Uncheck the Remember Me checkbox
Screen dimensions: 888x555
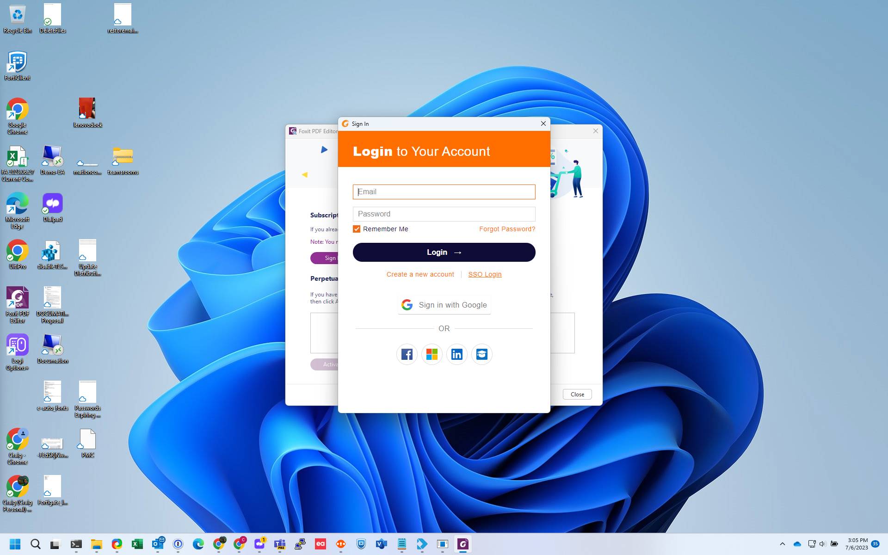point(357,229)
